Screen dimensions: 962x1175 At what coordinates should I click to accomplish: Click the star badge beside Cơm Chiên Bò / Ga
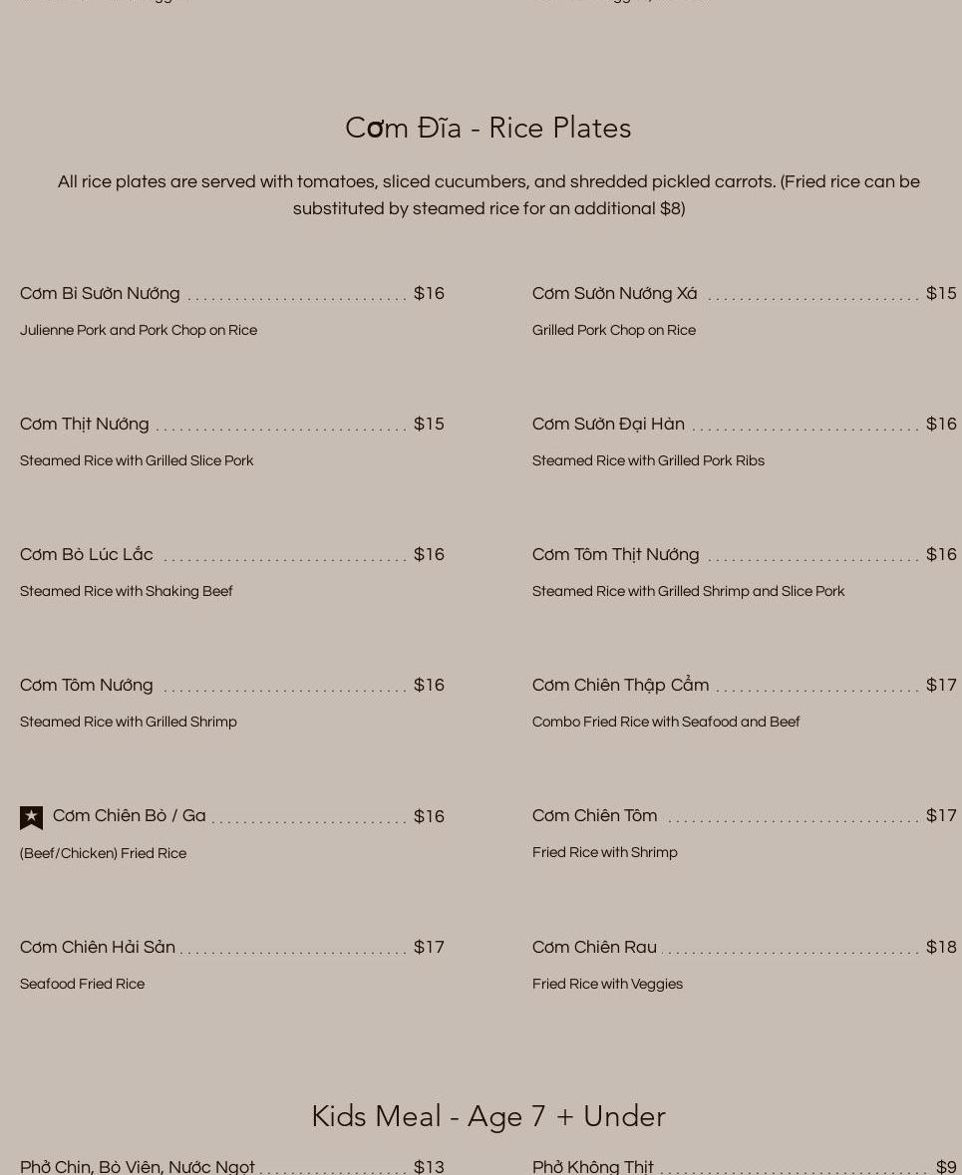32,817
